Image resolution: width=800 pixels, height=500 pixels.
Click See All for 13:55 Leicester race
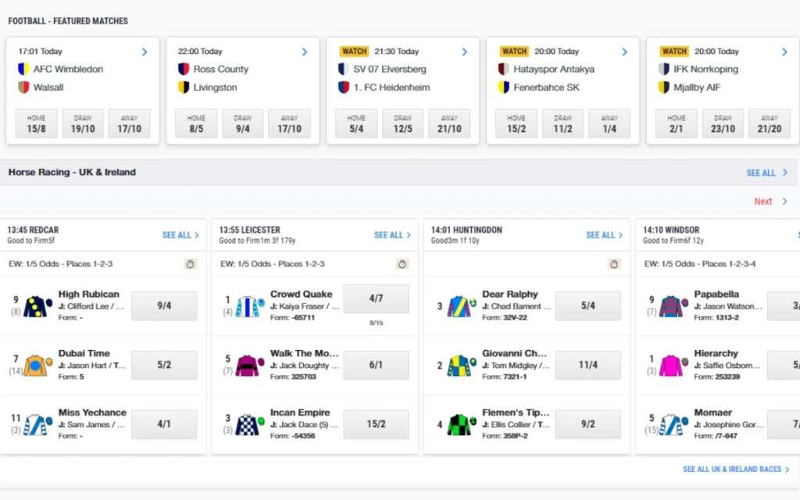point(392,235)
